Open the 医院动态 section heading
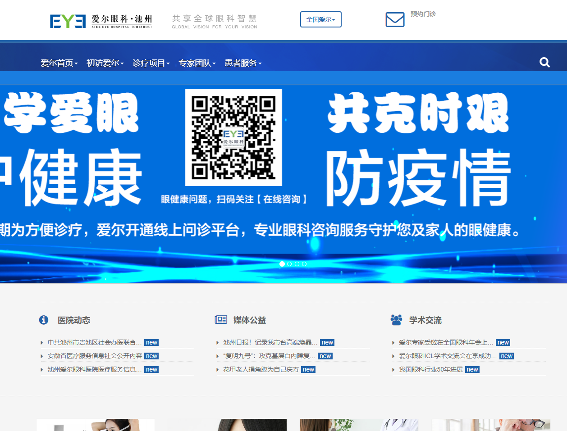Screen dimensions: 567x431 [74, 320]
